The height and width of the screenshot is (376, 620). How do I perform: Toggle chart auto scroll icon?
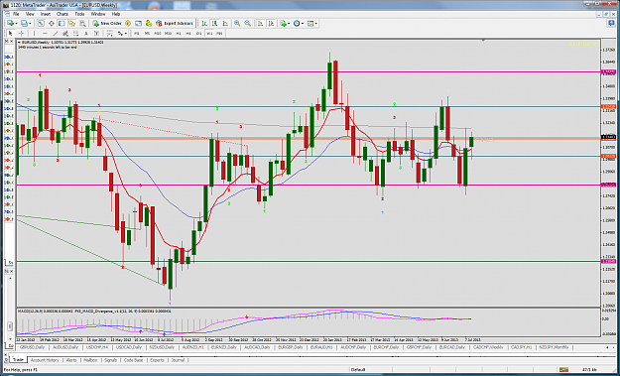(260, 24)
